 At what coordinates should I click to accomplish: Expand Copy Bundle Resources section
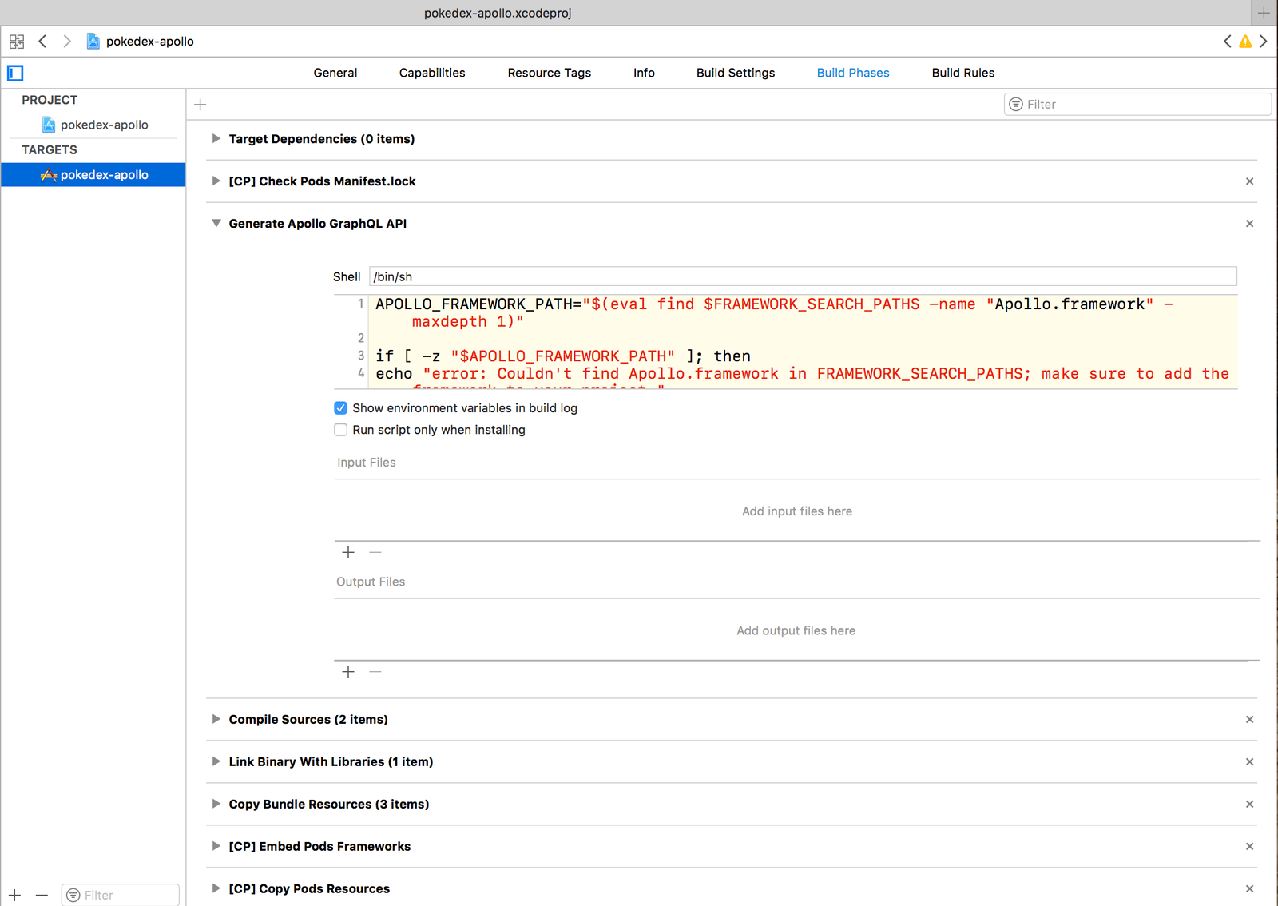[216, 805]
